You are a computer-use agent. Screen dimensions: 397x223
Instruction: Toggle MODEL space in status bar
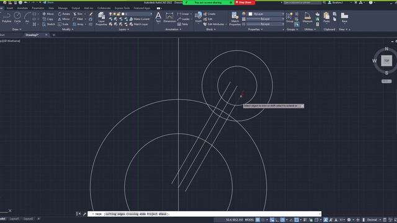coord(249,220)
